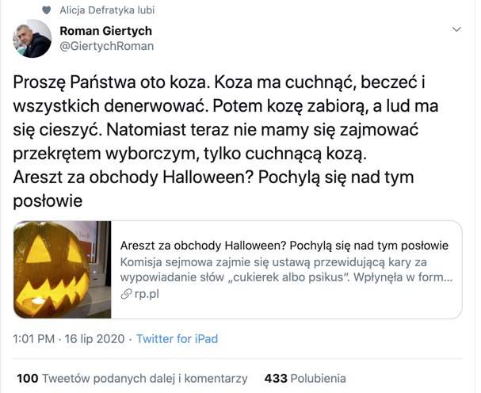
Task: Click the rp.pl domain label
Action: (x=147, y=294)
